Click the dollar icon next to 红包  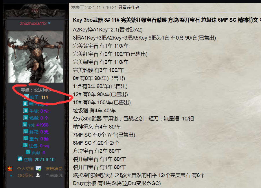25,145
